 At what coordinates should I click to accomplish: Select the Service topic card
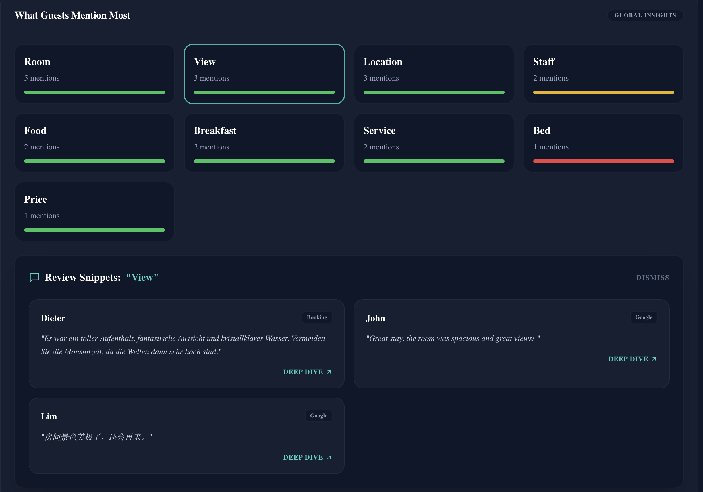tap(434, 142)
